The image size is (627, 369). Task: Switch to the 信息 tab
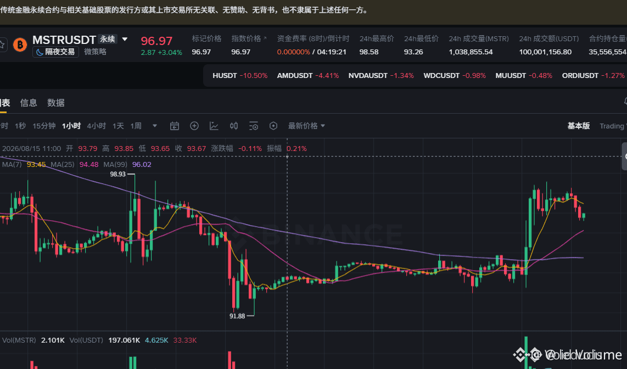(x=29, y=103)
